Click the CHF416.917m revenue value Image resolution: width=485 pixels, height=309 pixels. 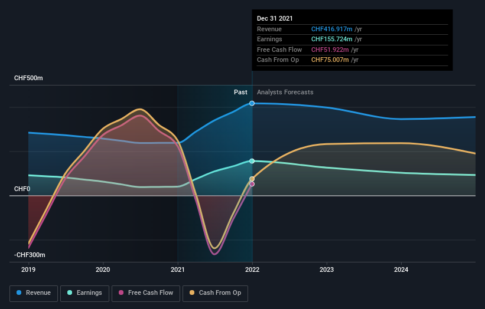(x=331, y=29)
